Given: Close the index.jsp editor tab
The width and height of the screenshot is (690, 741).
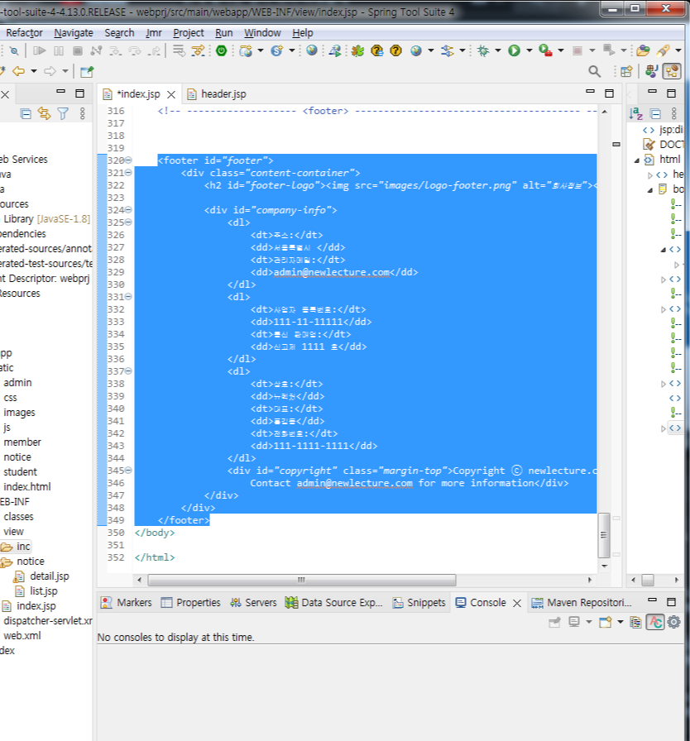Looking at the screenshot, I should (x=171, y=94).
